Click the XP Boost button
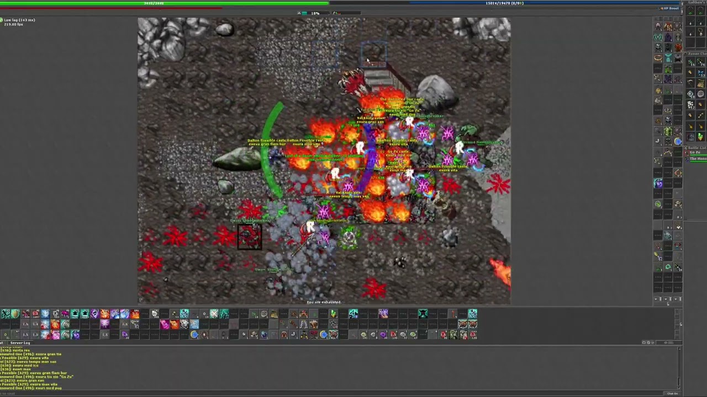707x397 pixels. [670, 8]
